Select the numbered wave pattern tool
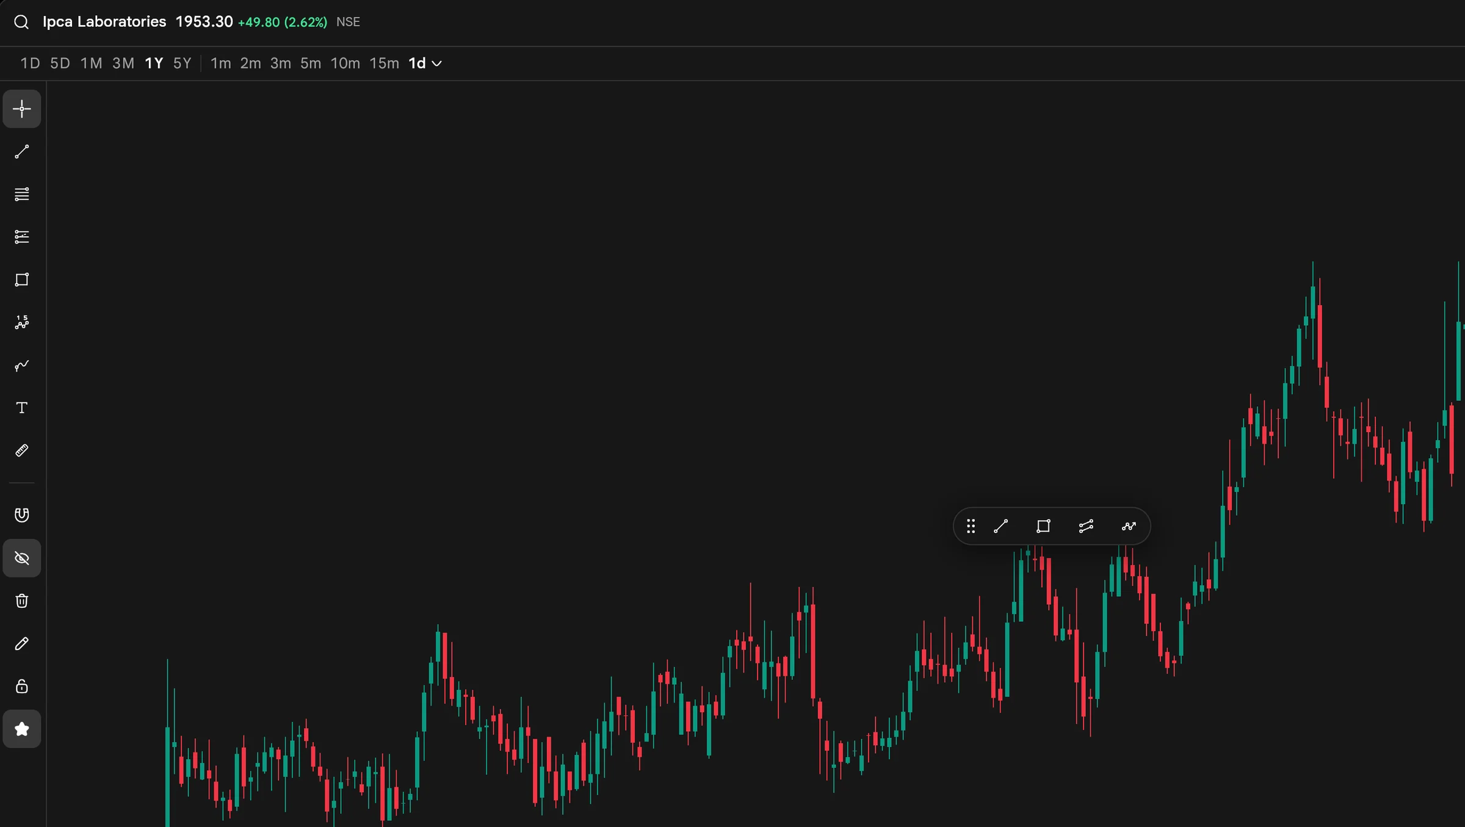The image size is (1465, 827). (22, 322)
